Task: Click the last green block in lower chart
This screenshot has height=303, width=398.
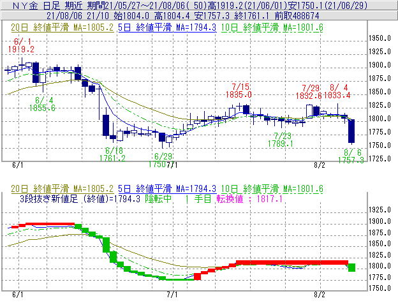Action: (351, 267)
